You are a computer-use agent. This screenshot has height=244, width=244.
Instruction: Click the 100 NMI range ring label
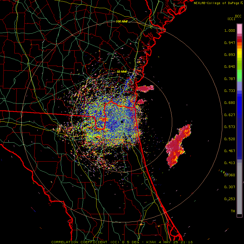point(122,21)
